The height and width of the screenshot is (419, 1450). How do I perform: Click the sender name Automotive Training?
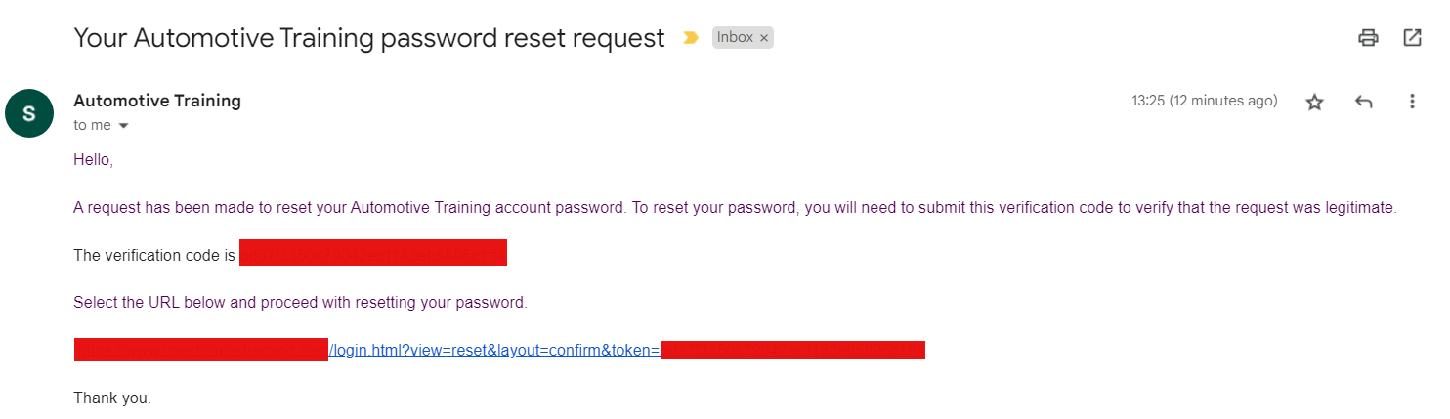click(x=157, y=100)
